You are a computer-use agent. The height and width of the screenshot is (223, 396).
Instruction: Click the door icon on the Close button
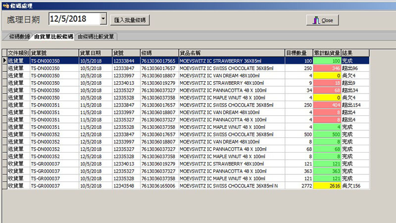tap(315, 20)
